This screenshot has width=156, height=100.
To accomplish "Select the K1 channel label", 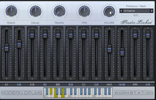I will 6,85.
